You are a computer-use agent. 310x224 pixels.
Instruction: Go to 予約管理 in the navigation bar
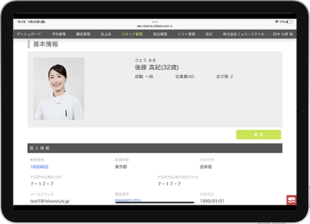tap(59, 34)
